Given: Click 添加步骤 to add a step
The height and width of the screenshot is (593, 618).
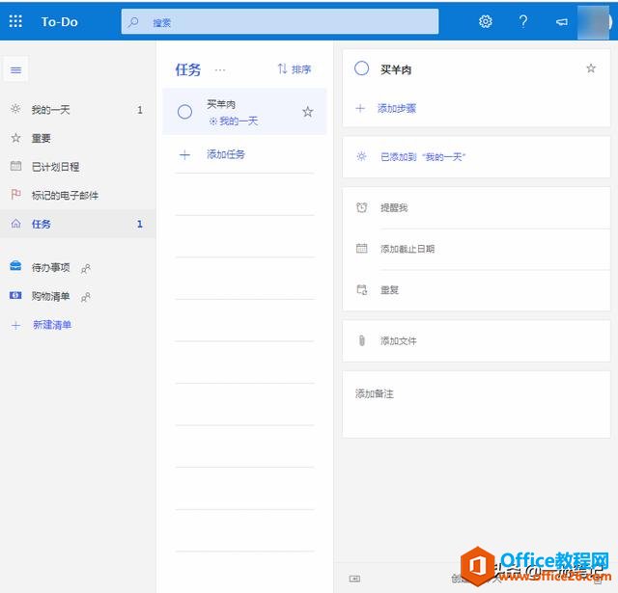Looking at the screenshot, I should pyautogui.click(x=396, y=109).
